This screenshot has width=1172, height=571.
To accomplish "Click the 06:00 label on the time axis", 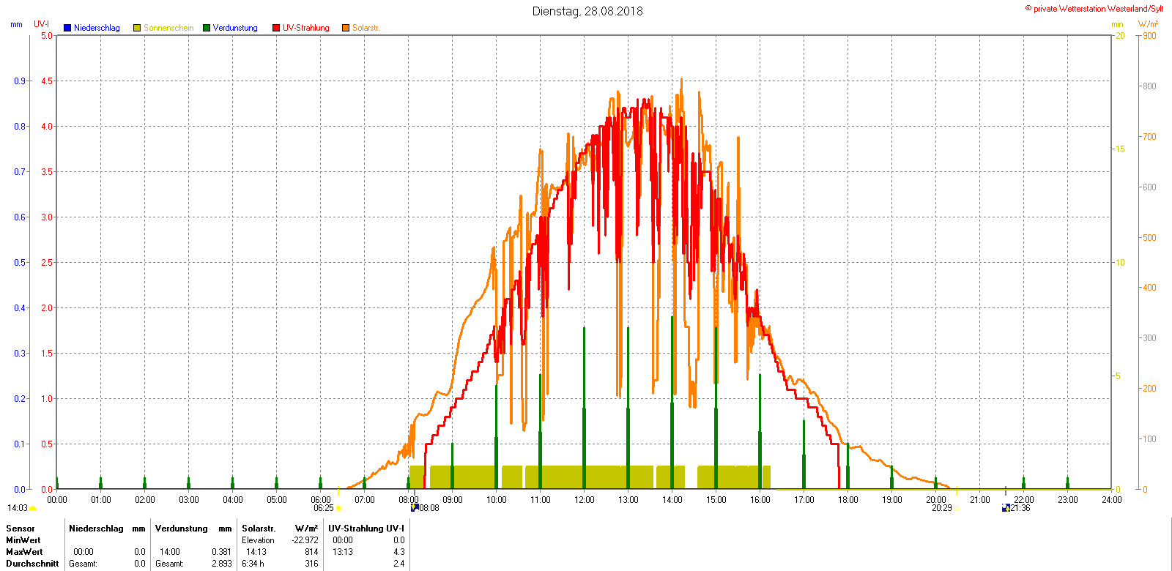I will point(321,500).
